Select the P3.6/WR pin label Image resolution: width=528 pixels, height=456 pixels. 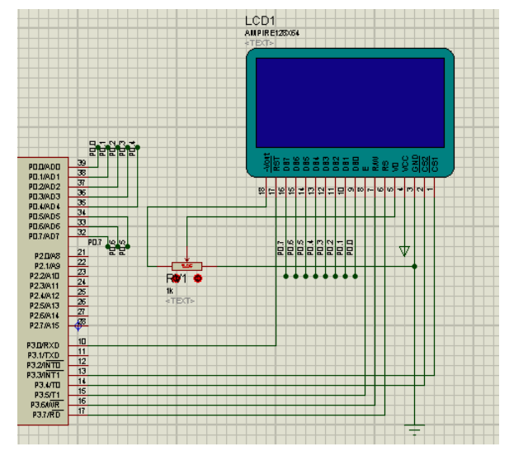click(45, 405)
